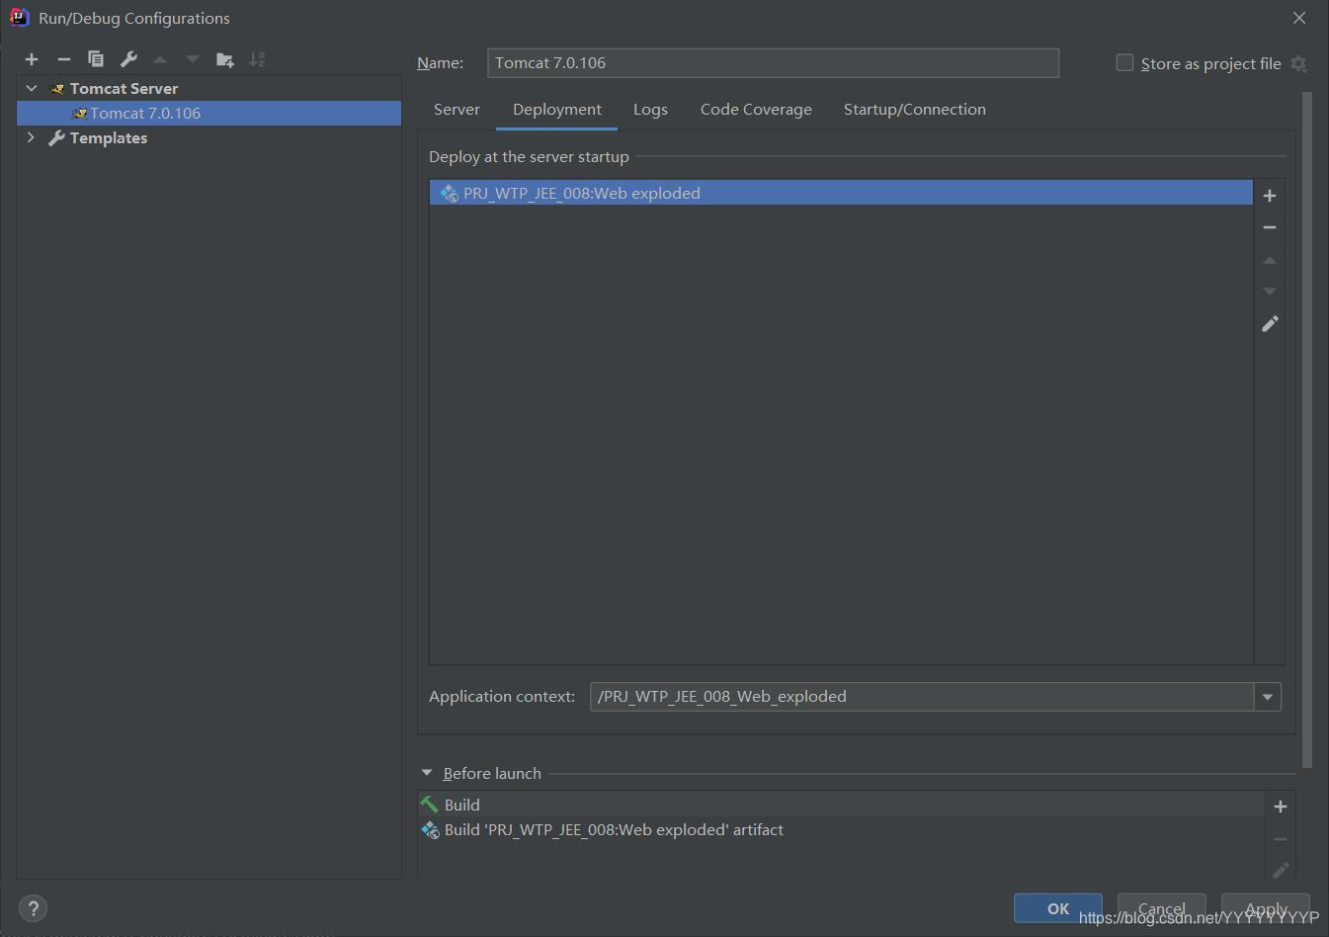
Task: Open Store as project file settings gear
Action: click(1299, 63)
